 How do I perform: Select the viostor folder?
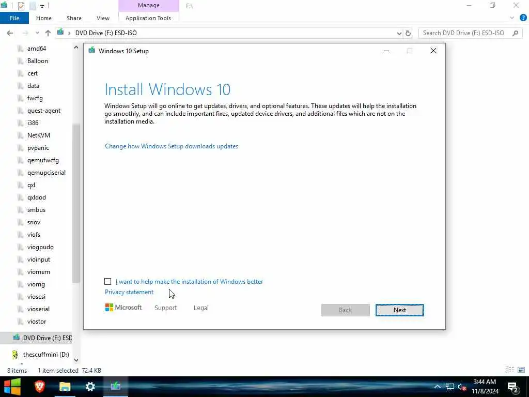pyautogui.click(x=37, y=322)
